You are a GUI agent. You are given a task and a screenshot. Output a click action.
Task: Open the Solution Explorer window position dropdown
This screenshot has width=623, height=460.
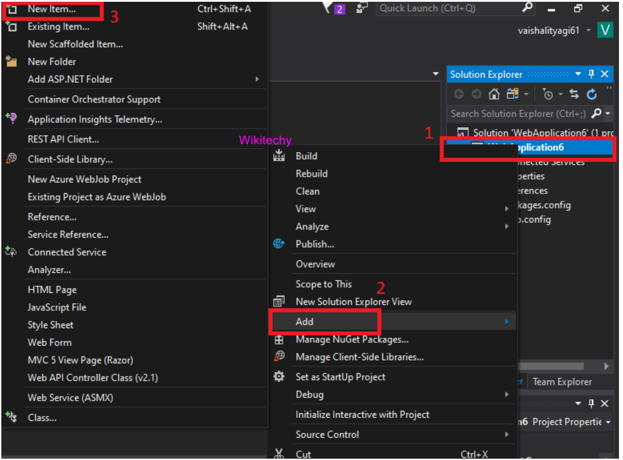click(578, 74)
